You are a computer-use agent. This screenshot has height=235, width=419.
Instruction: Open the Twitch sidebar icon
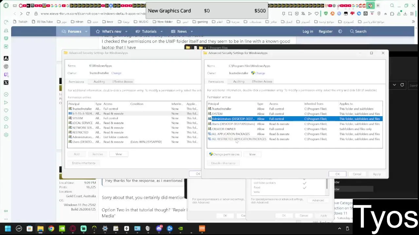click(6, 74)
